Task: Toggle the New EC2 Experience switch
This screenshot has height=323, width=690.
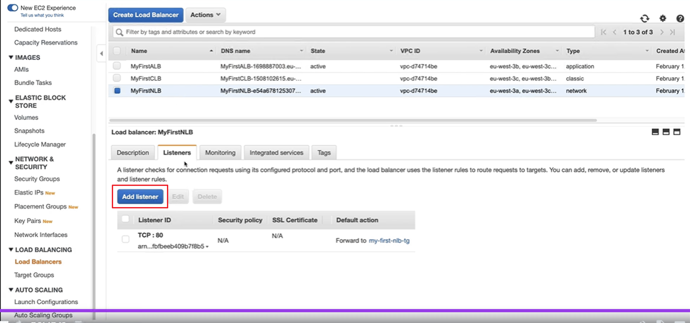Action: coord(13,8)
